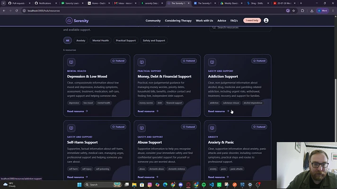Viewport: 337px width, 189px height.
Task: Click the search magnifier icon in resources search
Action: (x=214, y=27)
